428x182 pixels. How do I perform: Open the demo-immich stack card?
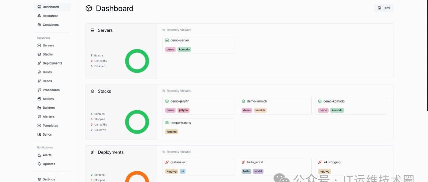pyautogui.click(x=275, y=106)
